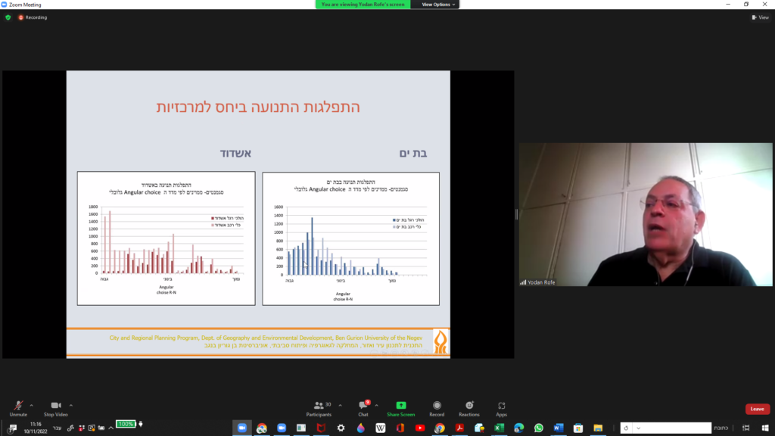
Task: Select Yodan Rofe's video thumbnail
Action: [646, 214]
